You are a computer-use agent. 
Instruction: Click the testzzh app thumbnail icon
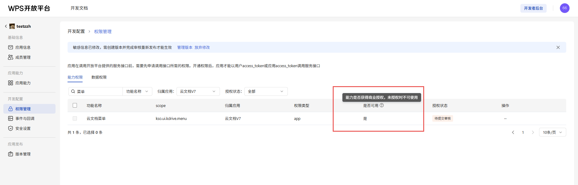pyautogui.click(x=12, y=26)
